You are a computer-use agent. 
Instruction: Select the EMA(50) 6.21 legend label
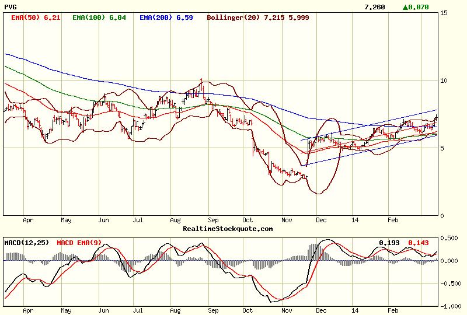pos(36,17)
